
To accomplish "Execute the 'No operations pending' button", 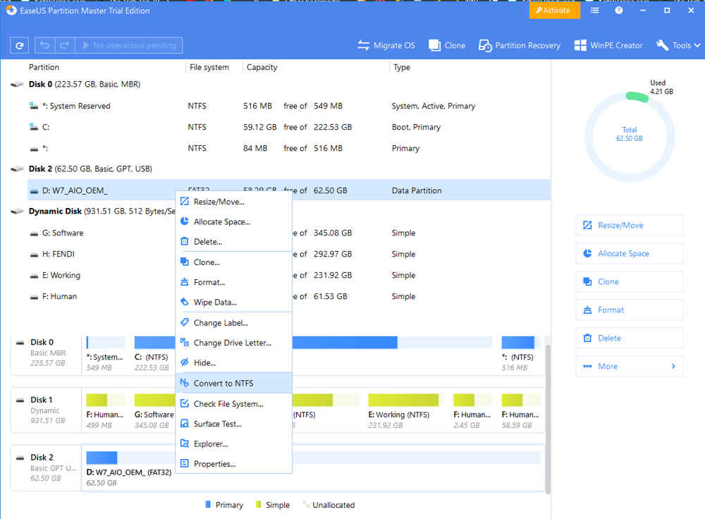I will coord(128,45).
